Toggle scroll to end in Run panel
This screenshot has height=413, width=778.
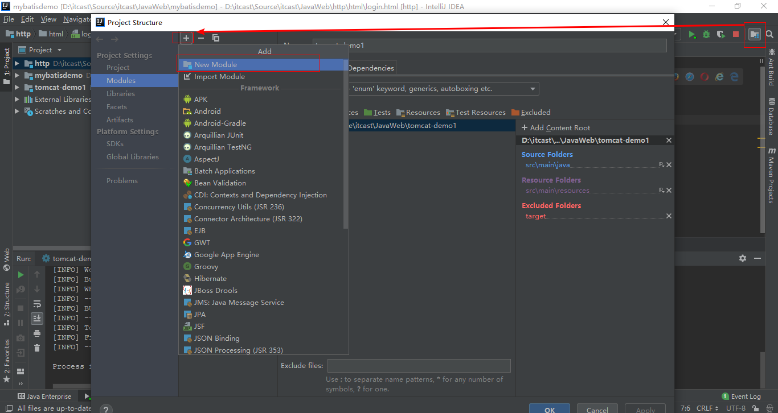coord(37,319)
